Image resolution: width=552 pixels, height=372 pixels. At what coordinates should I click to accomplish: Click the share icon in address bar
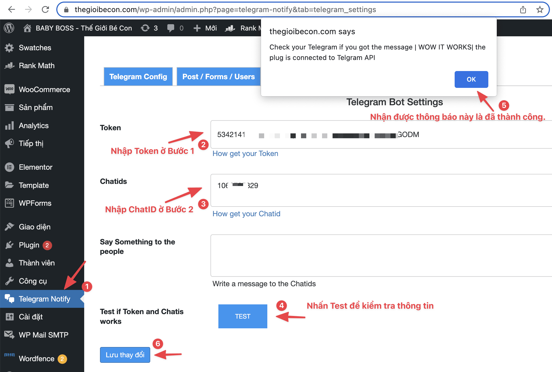tap(523, 10)
